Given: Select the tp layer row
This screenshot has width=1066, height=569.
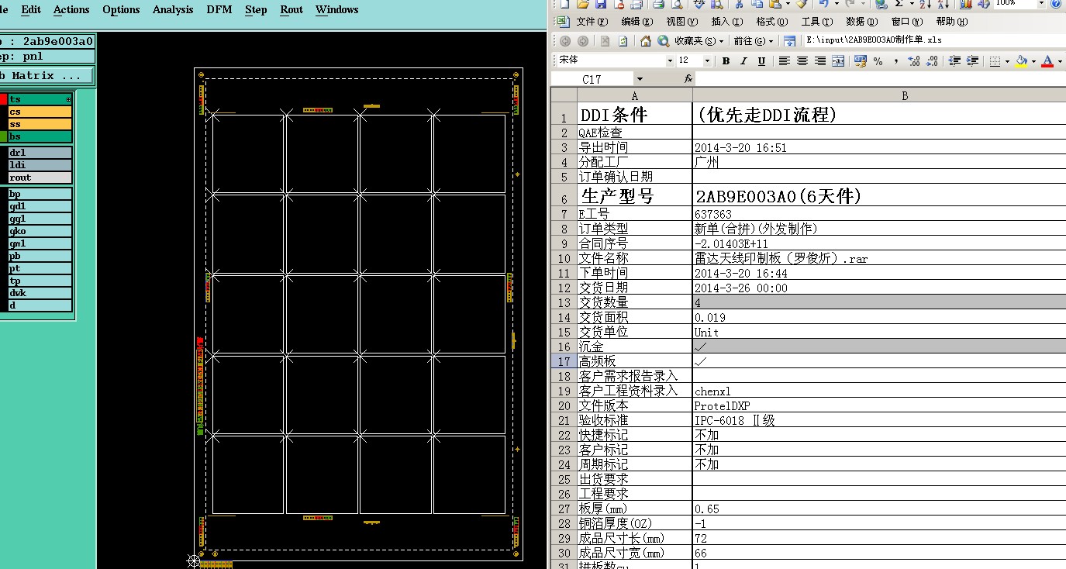Looking at the screenshot, I should click(40, 281).
